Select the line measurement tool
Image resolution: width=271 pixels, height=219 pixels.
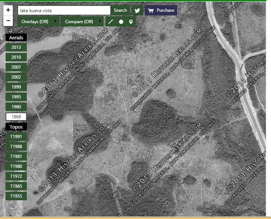click(x=111, y=22)
